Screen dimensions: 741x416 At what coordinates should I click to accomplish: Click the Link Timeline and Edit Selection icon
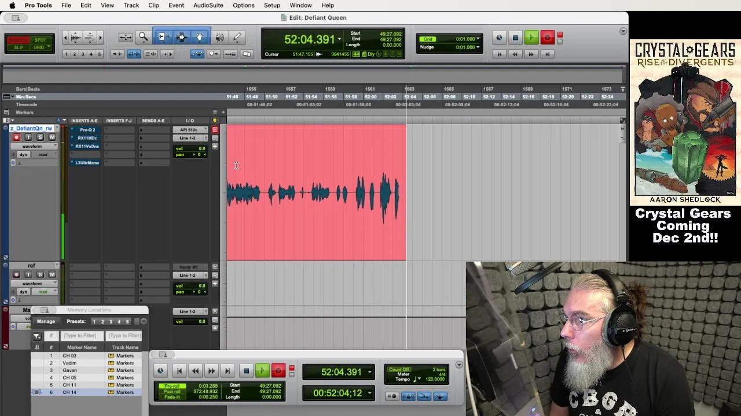pyautogui.click(x=134, y=54)
